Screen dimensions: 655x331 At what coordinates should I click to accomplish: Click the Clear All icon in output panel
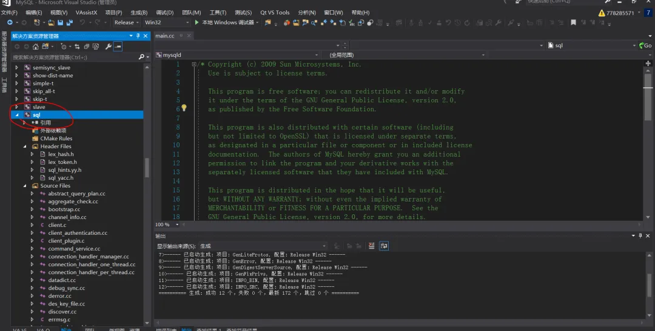point(372,246)
